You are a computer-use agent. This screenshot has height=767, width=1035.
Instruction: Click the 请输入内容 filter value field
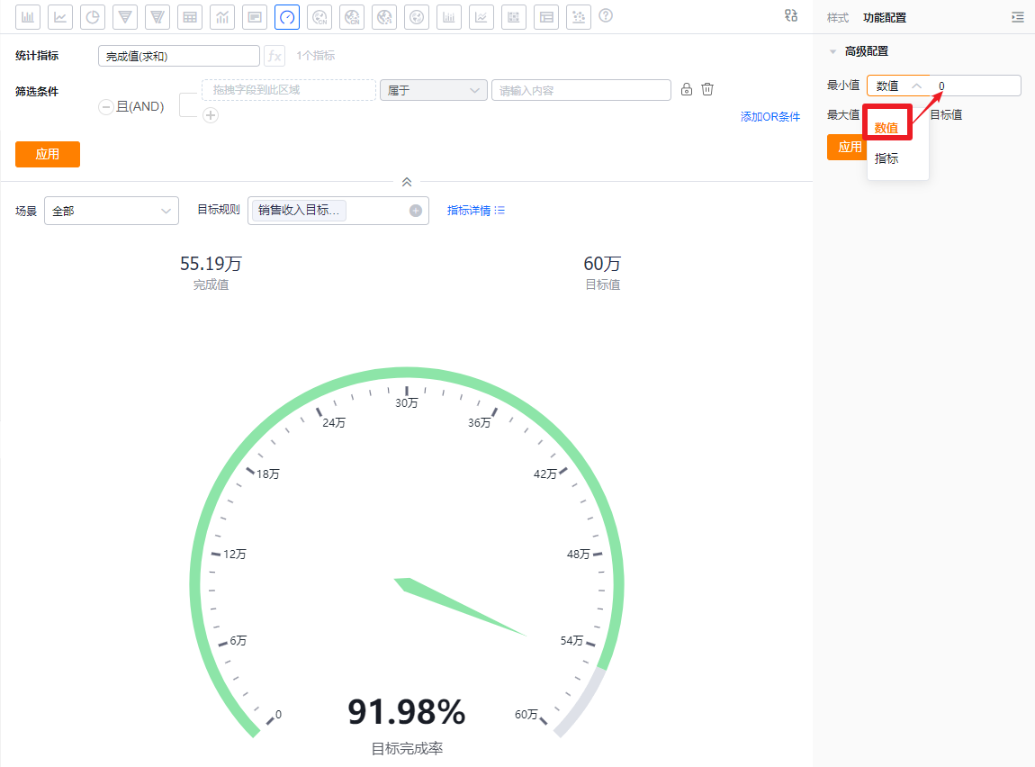580,90
